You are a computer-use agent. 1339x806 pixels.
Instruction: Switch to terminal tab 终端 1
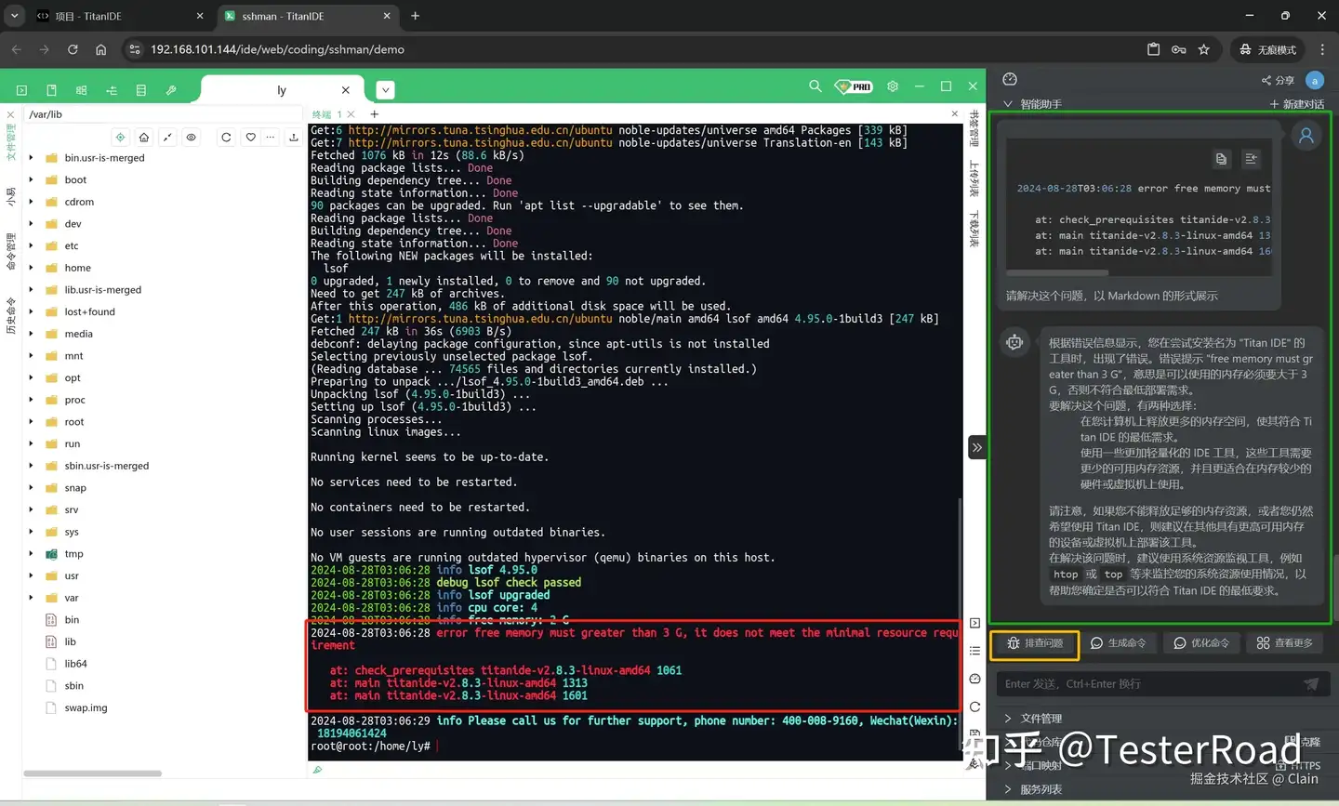[326, 114]
